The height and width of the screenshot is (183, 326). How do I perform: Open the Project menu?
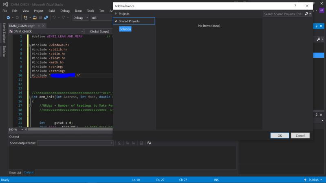pyautogui.click(x=38, y=11)
